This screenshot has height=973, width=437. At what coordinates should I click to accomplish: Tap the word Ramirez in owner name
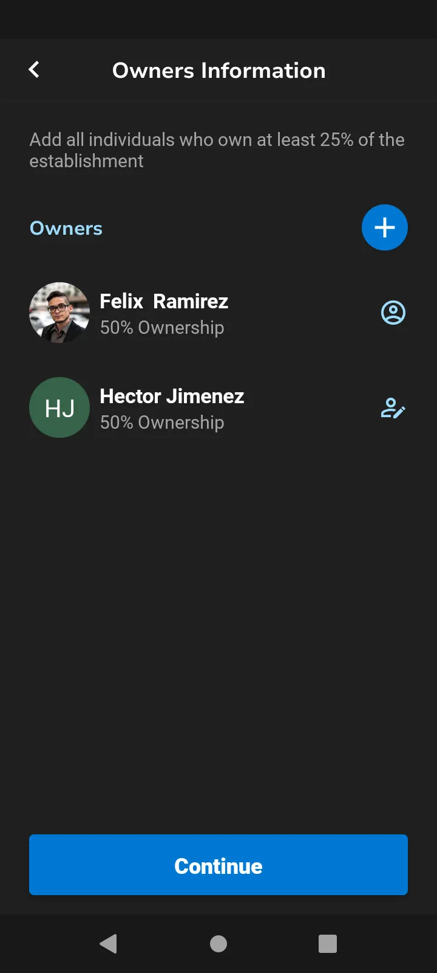coord(191,301)
